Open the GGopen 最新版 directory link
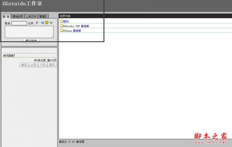This screenshot has height=147, width=232. click(72, 31)
